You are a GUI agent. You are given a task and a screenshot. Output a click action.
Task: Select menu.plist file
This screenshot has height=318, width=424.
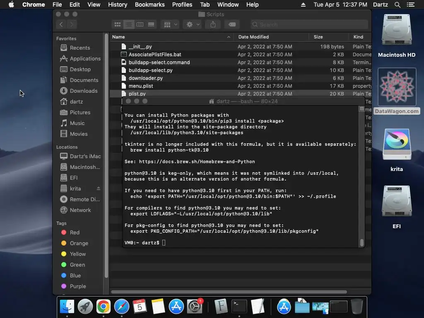[x=241, y=86]
